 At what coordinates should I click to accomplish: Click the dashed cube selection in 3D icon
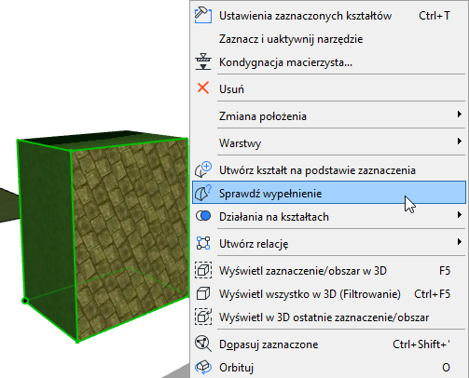(203, 270)
